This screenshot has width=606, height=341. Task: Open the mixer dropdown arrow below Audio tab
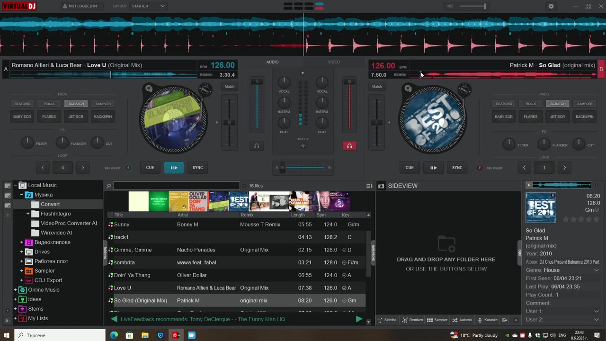click(303, 73)
